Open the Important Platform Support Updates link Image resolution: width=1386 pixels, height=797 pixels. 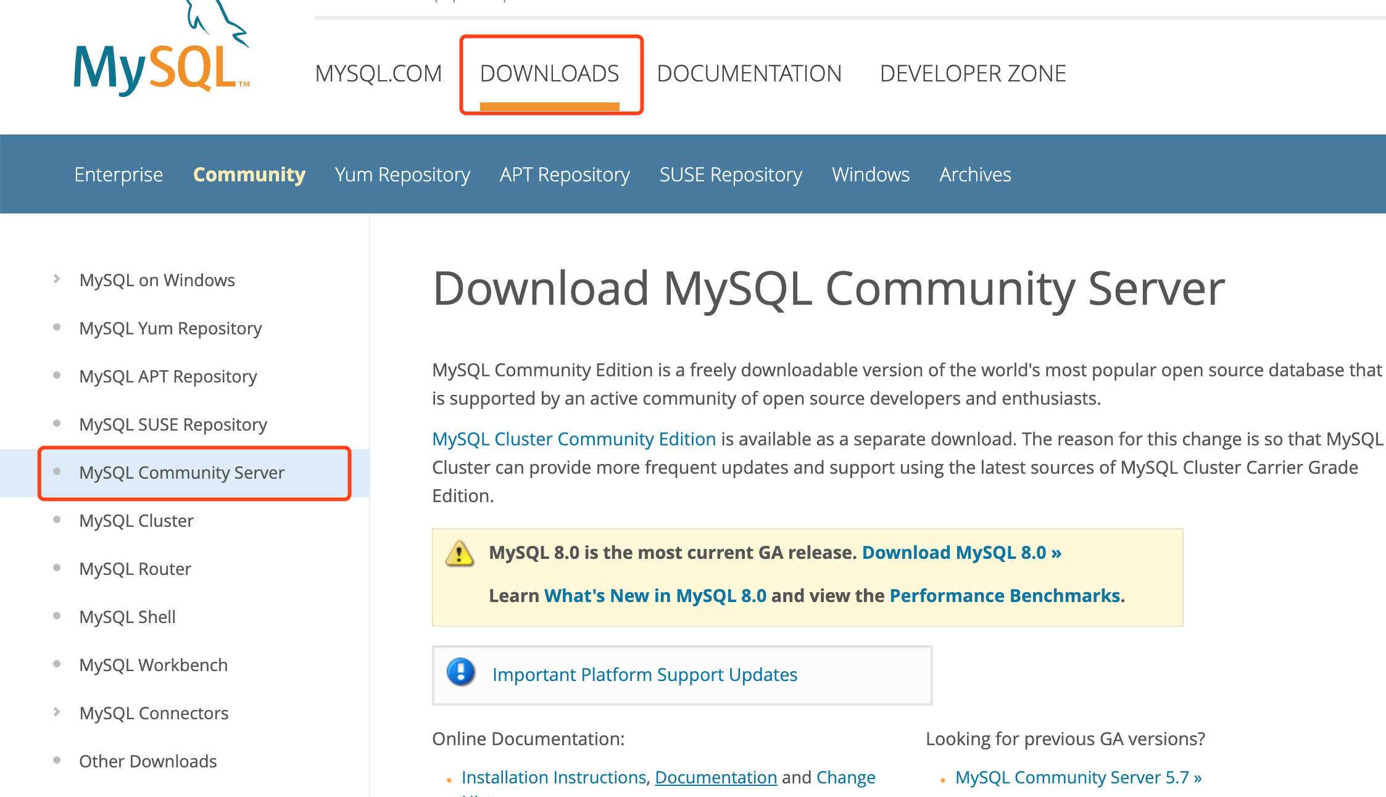644,675
